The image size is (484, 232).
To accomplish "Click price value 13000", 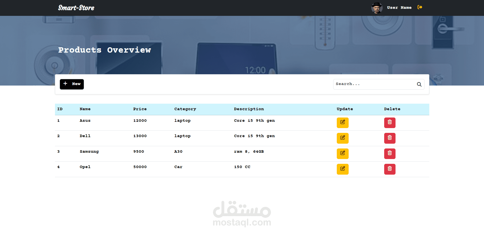I will coord(140,136).
